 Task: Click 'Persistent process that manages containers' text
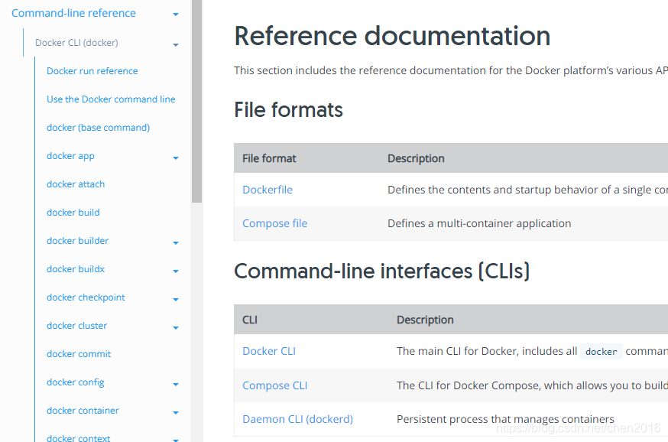coord(505,419)
